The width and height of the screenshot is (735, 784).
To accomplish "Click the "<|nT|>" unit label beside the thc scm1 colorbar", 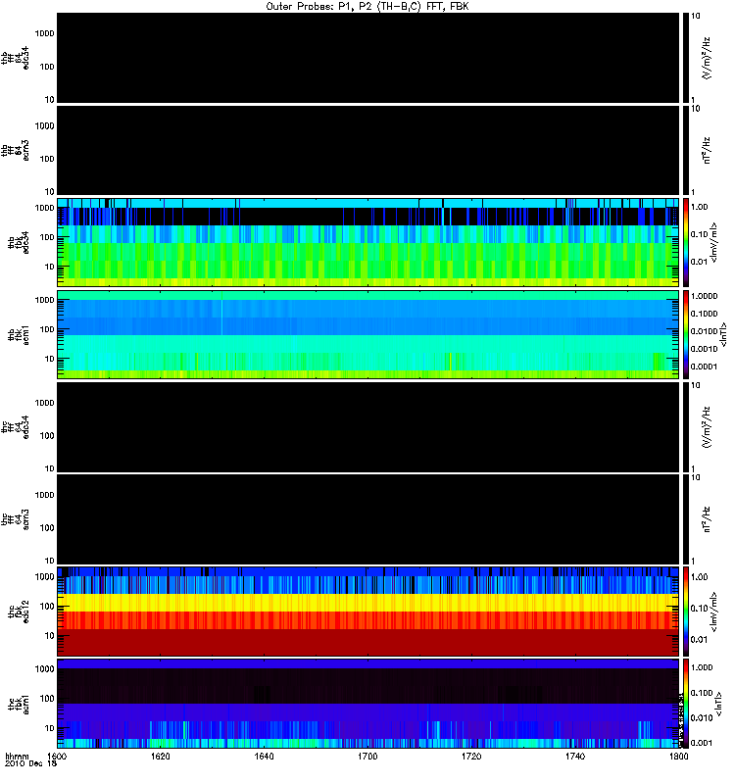I will coord(720,704).
